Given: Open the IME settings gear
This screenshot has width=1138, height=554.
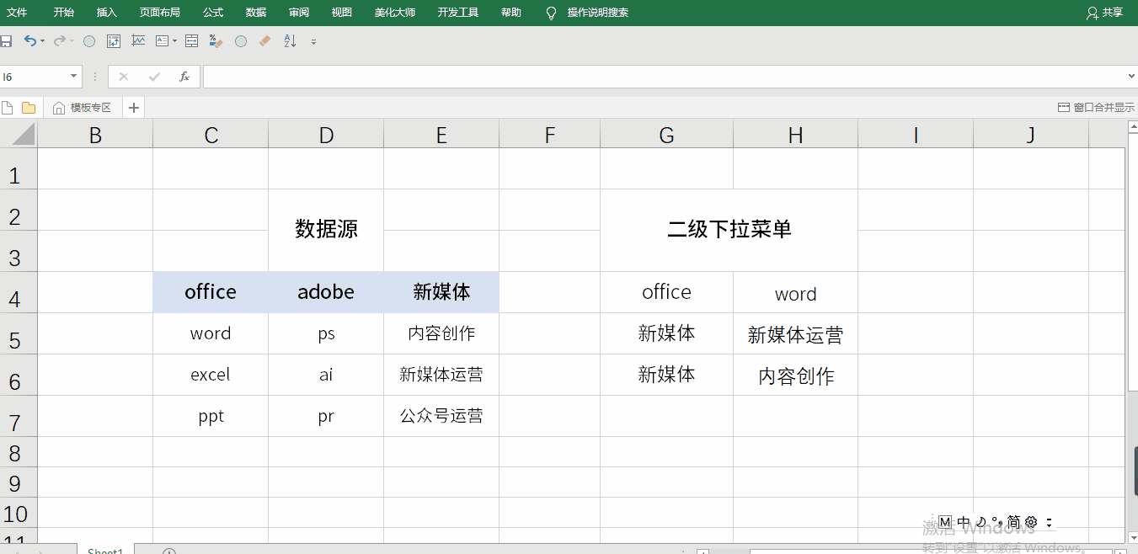Looking at the screenshot, I should pyautogui.click(x=1031, y=521).
